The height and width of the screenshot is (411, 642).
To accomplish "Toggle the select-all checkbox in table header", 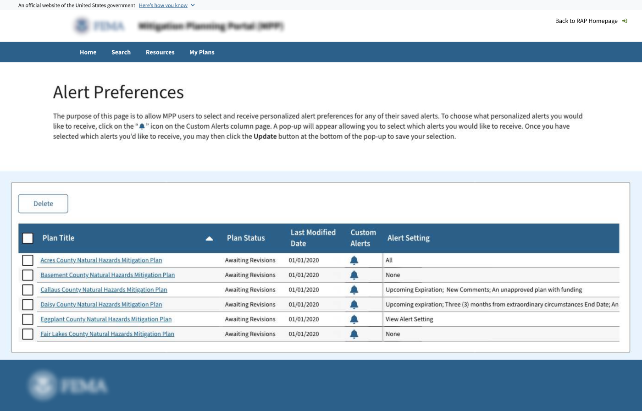I will coord(28,238).
